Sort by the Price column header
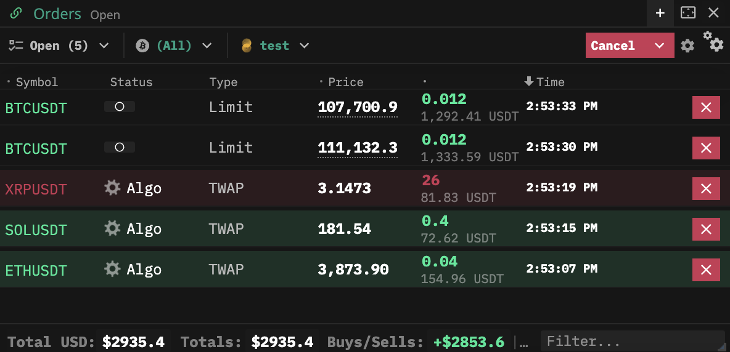Screen dimensions: 730x352 coord(345,82)
